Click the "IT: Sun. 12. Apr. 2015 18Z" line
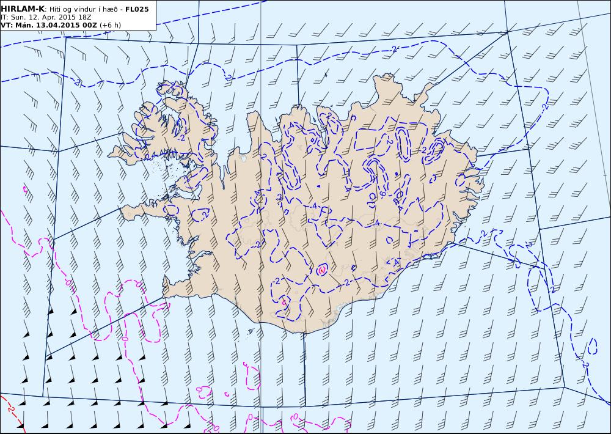The height and width of the screenshot is (434, 611). (46, 17)
